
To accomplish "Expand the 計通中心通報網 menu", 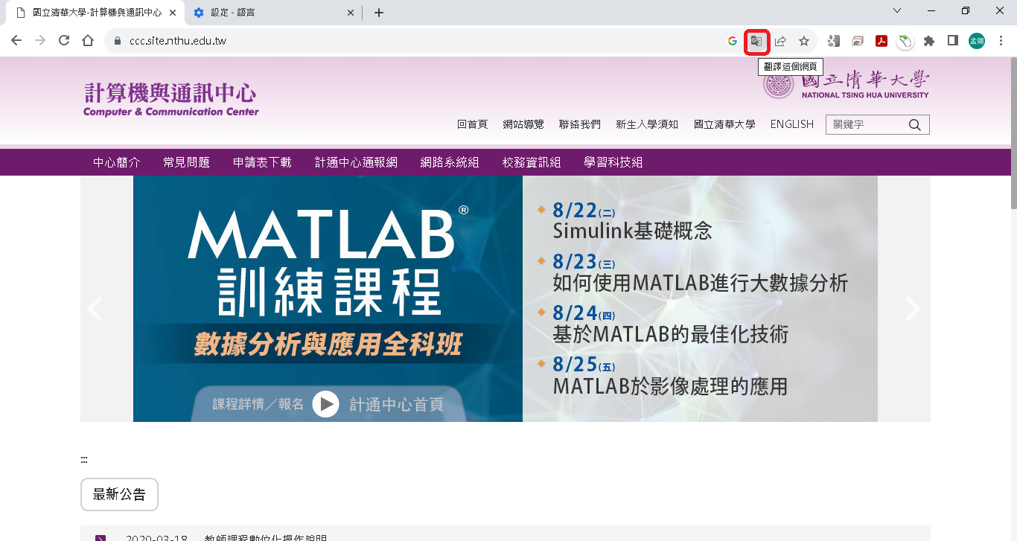I will [x=356, y=162].
